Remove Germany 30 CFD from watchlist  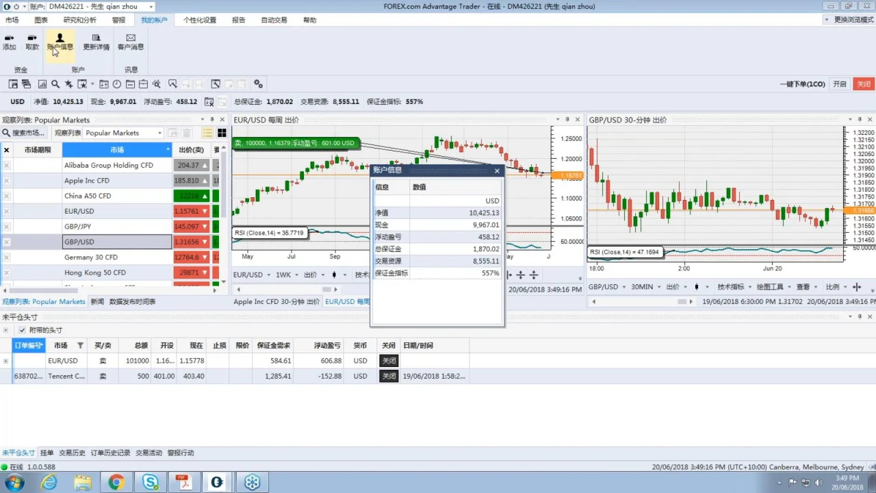coord(7,257)
